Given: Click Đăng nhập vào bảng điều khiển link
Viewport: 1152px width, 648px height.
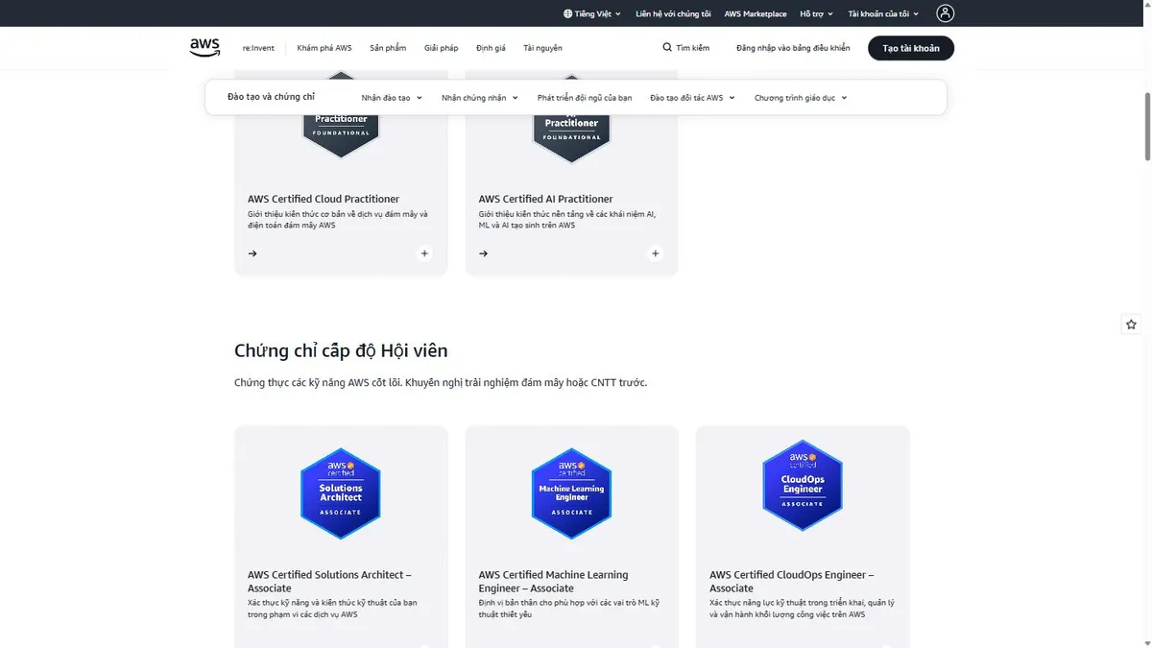Looking at the screenshot, I should click(793, 48).
